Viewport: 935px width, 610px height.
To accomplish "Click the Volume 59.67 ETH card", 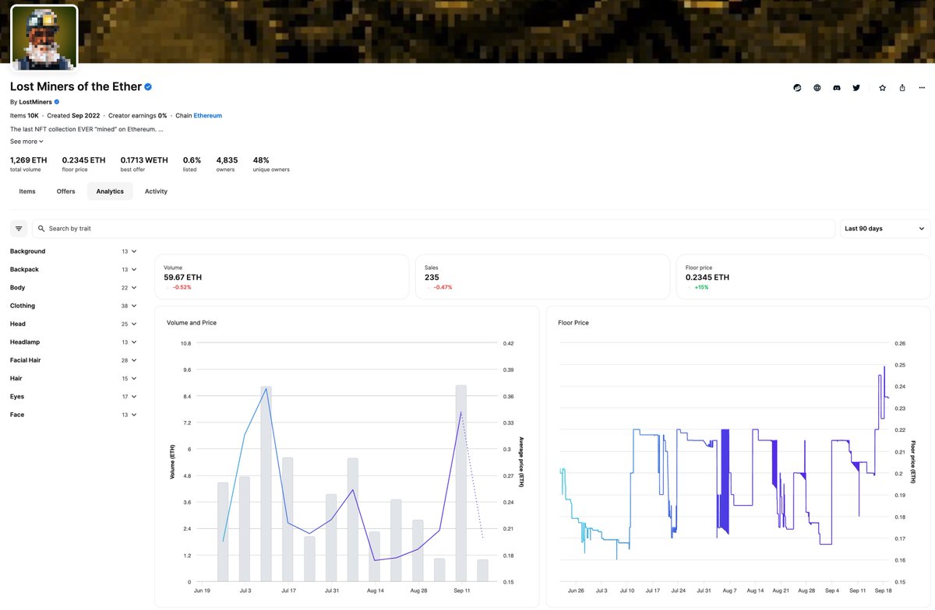I will point(282,277).
